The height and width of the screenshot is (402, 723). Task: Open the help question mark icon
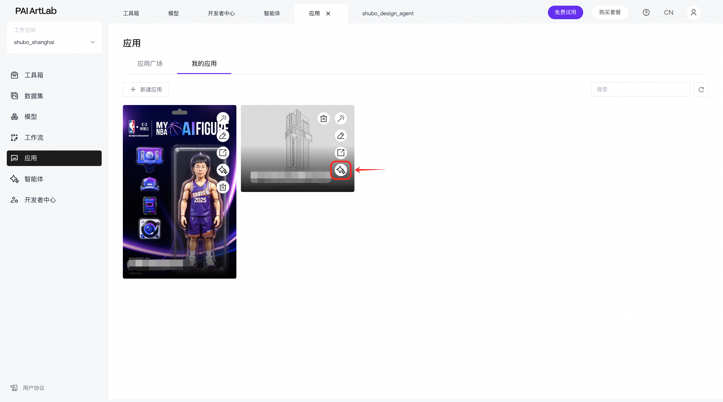coord(646,12)
